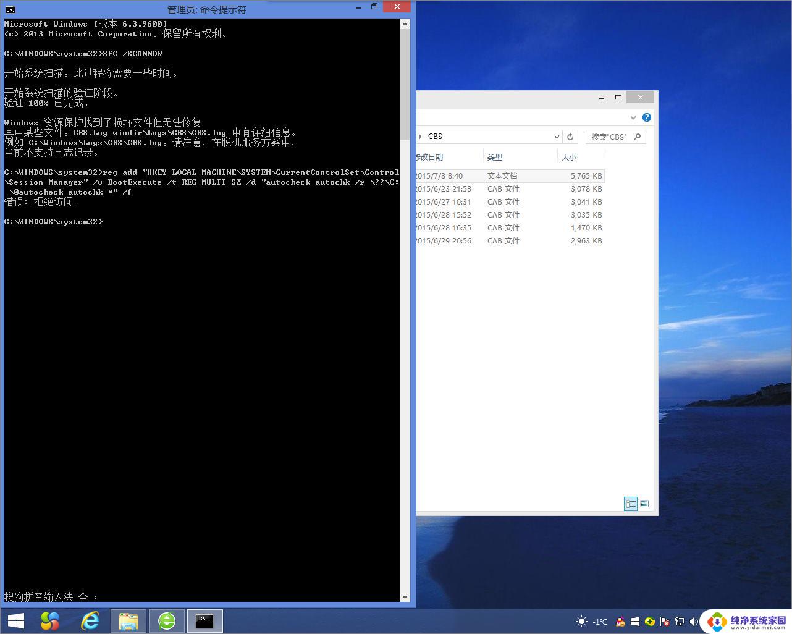Click the 3,041 KB size cell
Screen dimensions: 792x634
coord(586,202)
